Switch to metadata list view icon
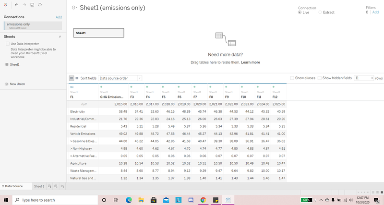The image size is (384, 205). coord(77,78)
